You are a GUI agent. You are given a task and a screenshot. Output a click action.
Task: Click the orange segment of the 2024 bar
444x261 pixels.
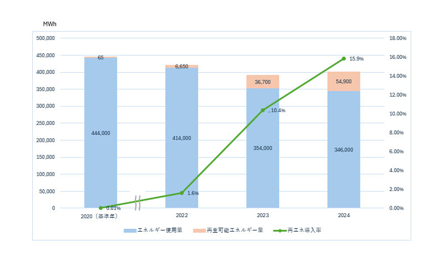(344, 81)
